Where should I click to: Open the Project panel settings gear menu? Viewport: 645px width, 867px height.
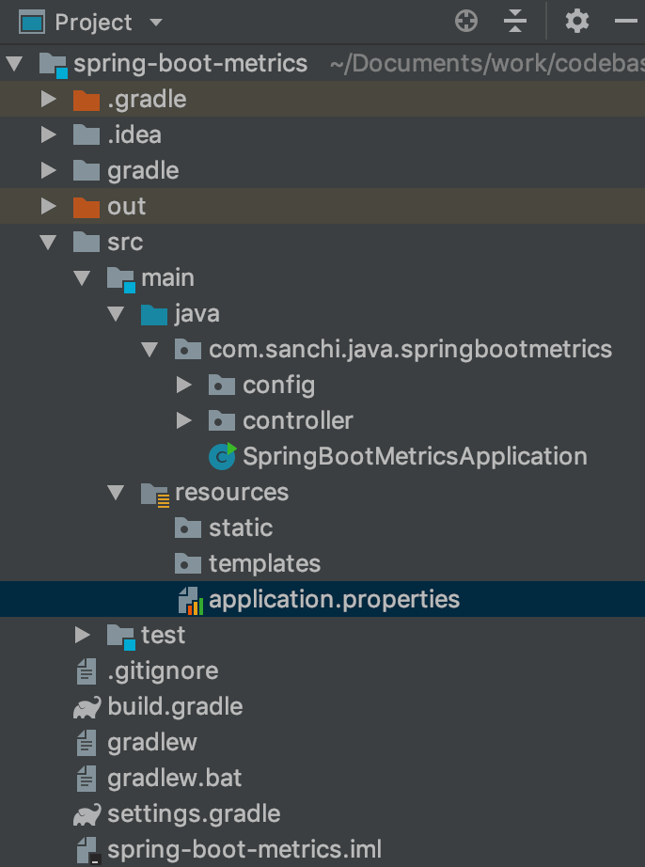pos(577,22)
